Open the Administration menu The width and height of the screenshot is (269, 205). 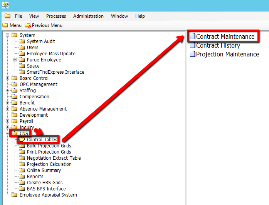[x=88, y=16]
